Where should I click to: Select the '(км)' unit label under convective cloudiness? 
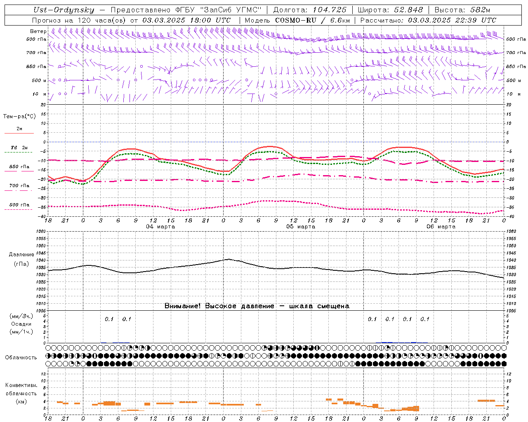point(21,401)
